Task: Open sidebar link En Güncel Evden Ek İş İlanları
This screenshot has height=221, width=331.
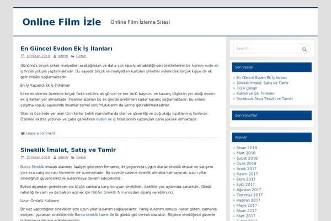Action: point(261,77)
